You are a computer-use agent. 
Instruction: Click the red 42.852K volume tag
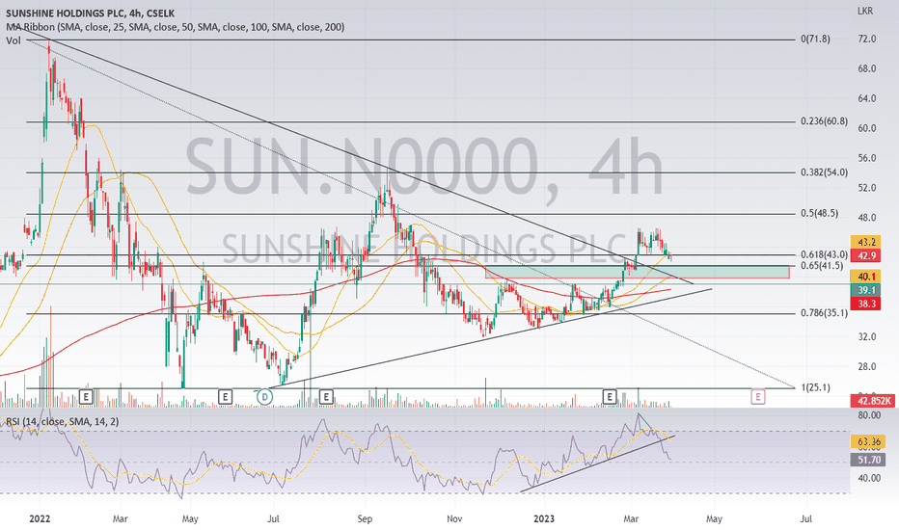[x=874, y=401]
